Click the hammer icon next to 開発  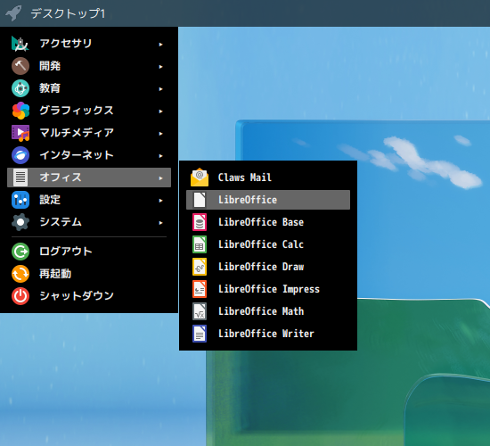(20, 66)
